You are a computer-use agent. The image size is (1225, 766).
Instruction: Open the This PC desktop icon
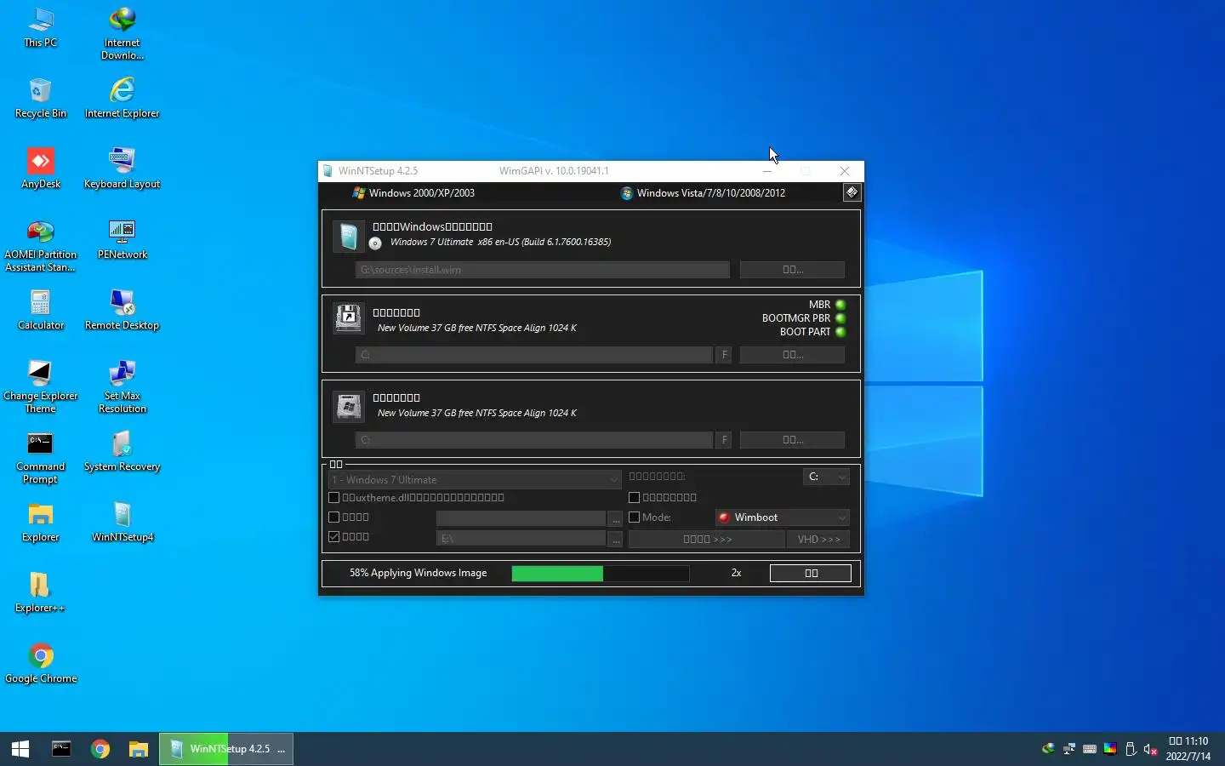[40, 27]
